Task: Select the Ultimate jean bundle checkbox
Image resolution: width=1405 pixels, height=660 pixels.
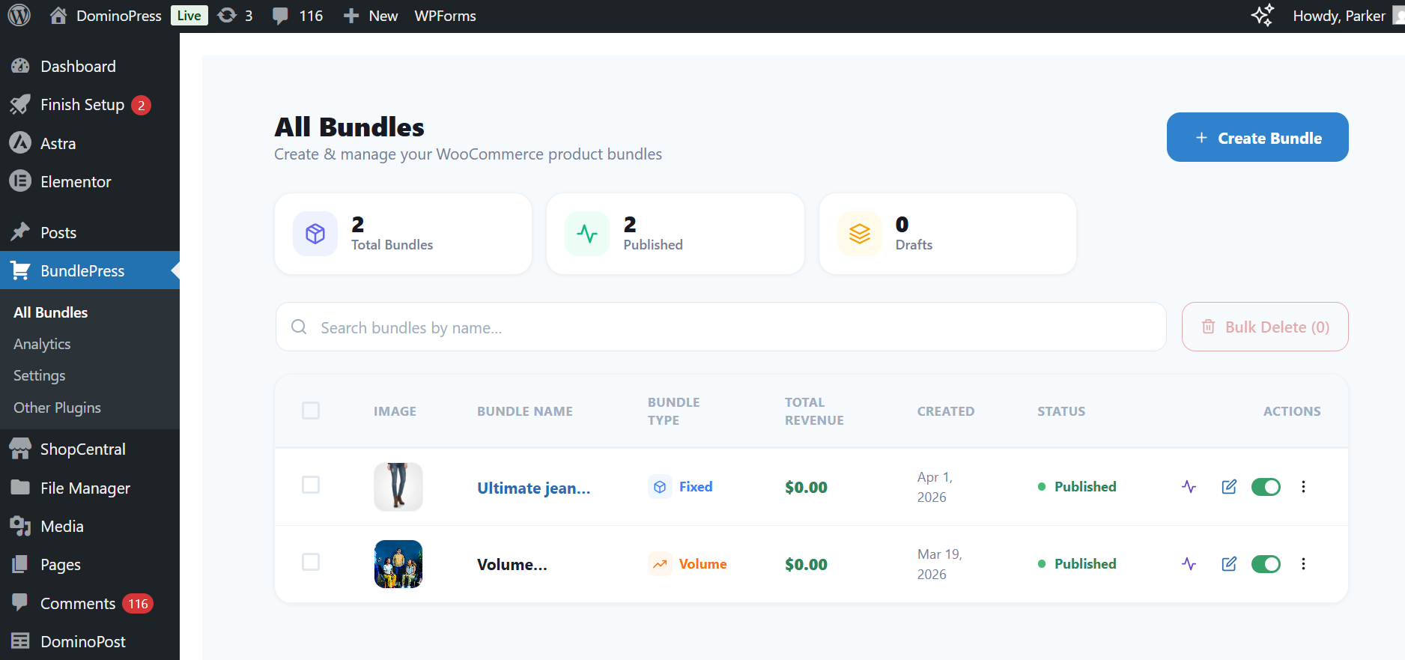Action: click(311, 485)
